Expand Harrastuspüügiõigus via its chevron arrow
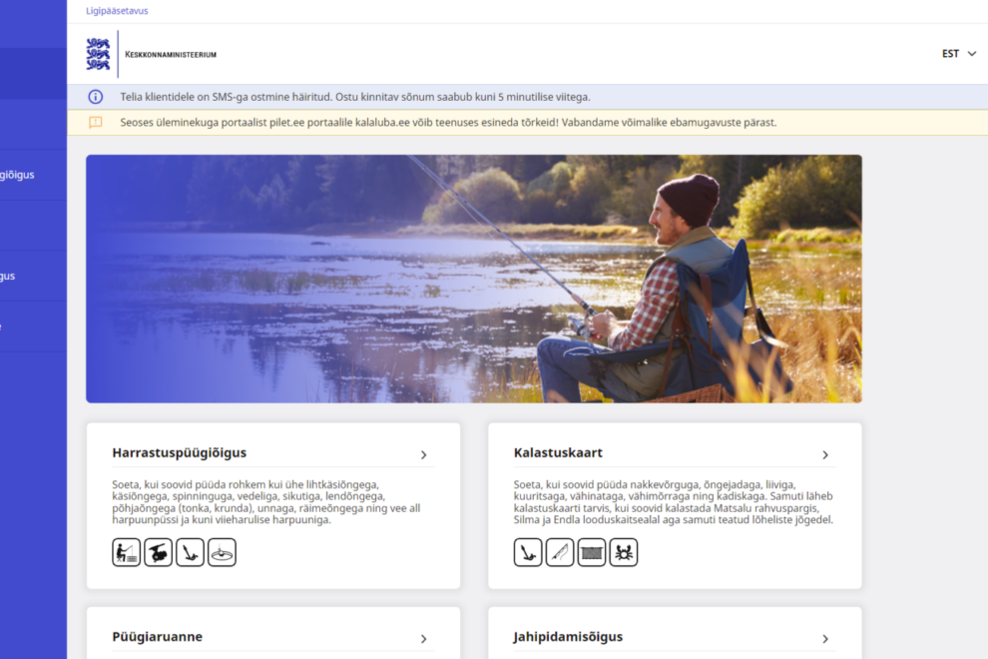 [x=423, y=454]
